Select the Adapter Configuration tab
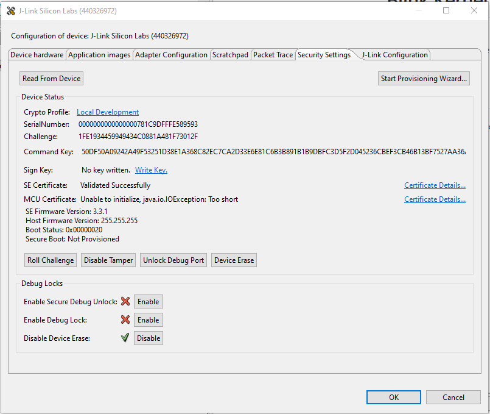Screen dimensions: 490x414 [171, 54]
